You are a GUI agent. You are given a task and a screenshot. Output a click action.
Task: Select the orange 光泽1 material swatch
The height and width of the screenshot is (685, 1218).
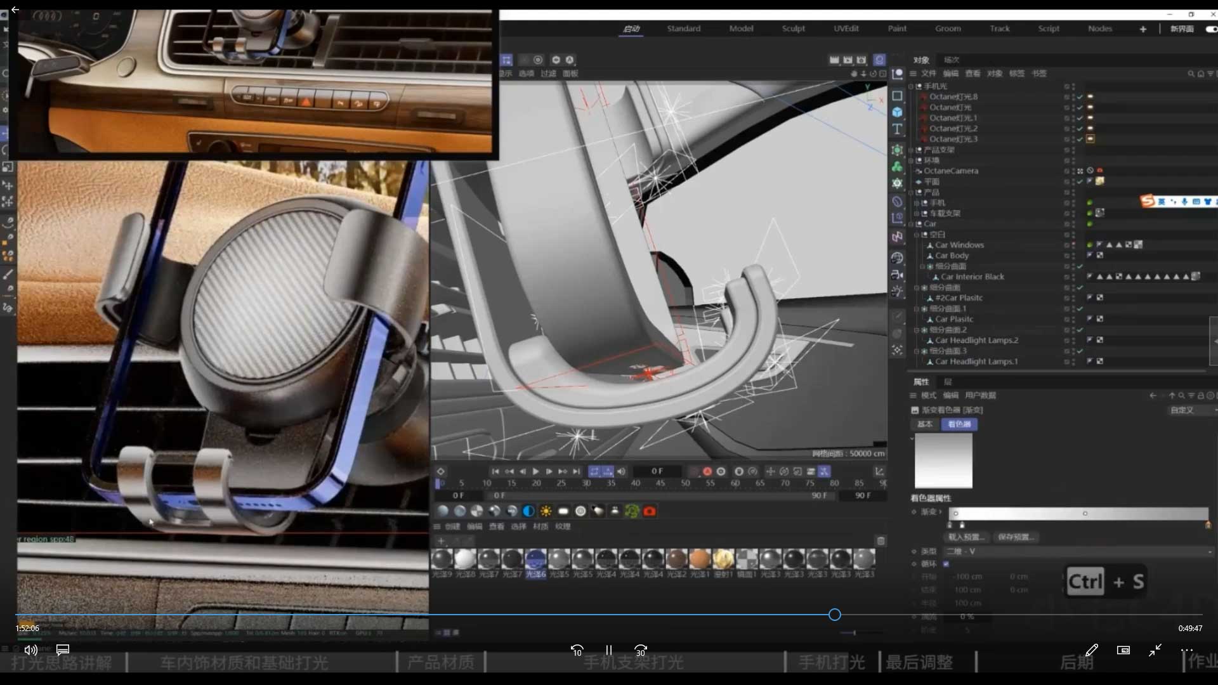[x=700, y=559]
